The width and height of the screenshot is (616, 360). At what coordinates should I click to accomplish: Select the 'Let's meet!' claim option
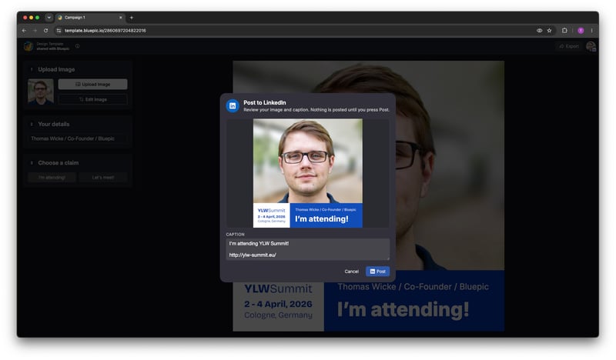[x=103, y=178]
